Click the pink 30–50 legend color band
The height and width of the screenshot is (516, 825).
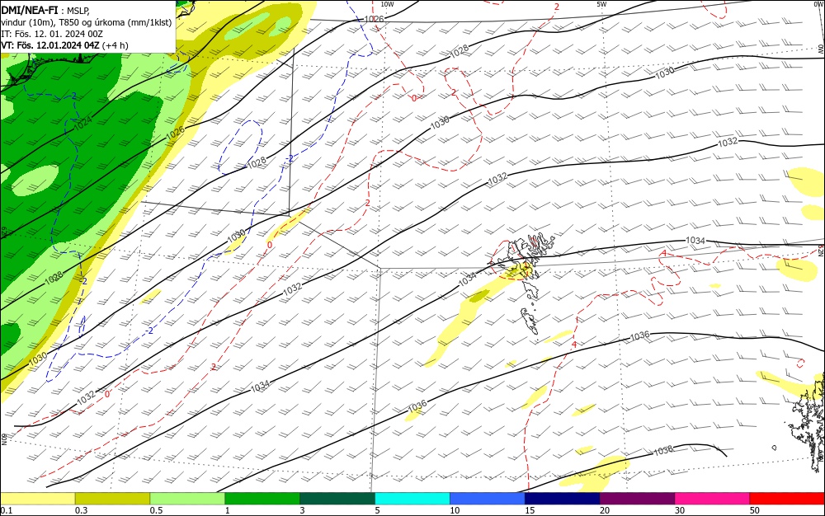pyautogui.click(x=713, y=499)
